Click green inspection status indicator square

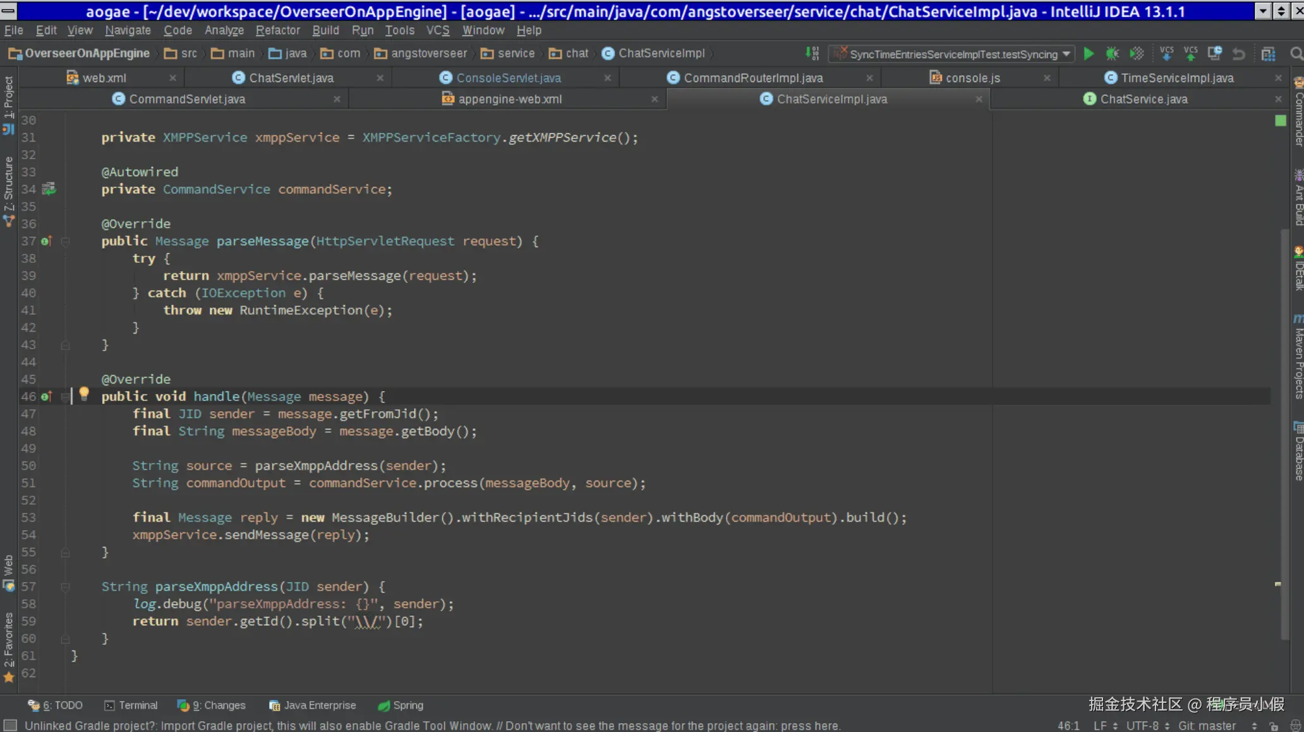click(1280, 120)
